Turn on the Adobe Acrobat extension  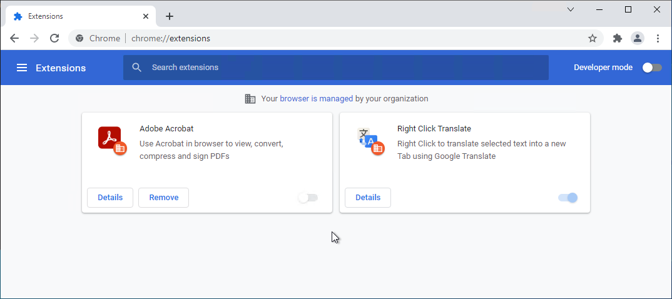(308, 198)
